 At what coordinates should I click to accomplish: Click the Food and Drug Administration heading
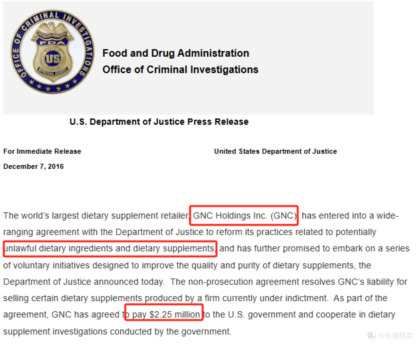176,53
